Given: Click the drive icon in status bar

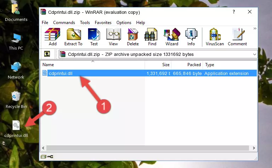Looking at the screenshot, I should pos(44,157).
